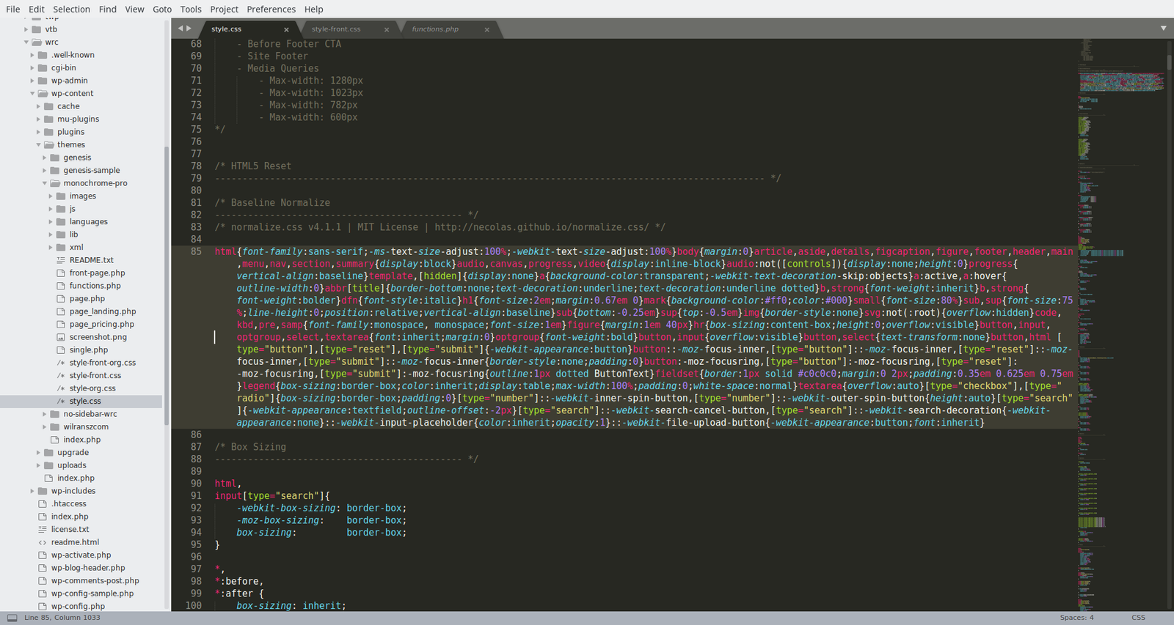Open functions.php in the sidebar

coord(95,286)
